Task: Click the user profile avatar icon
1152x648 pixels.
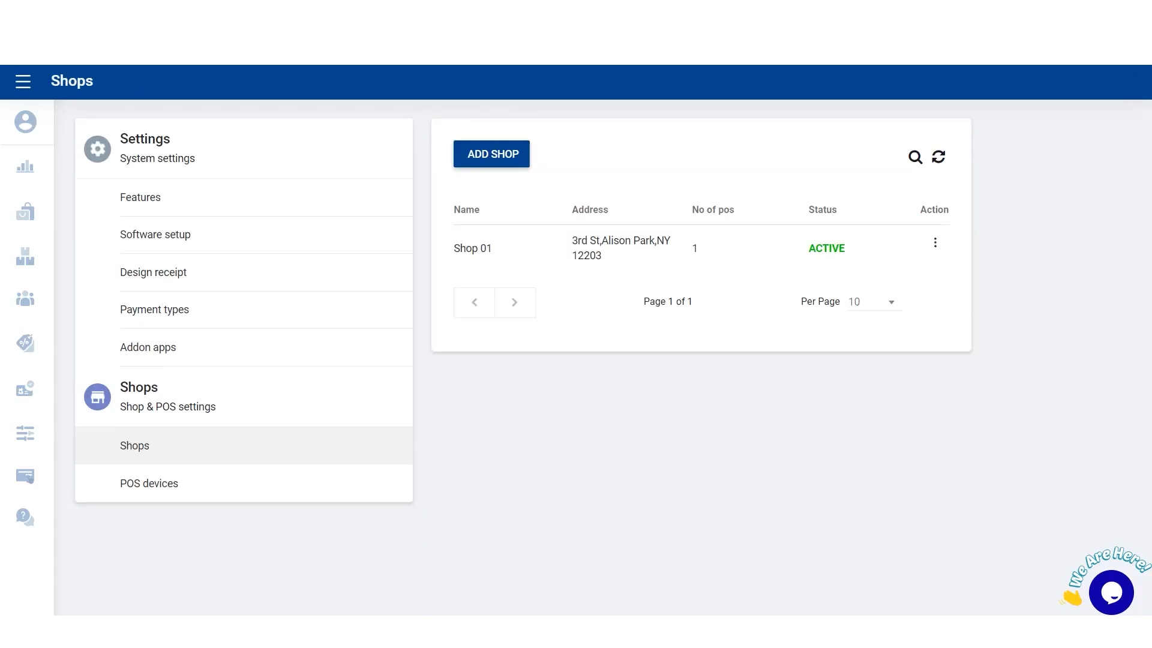Action: (x=25, y=122)
